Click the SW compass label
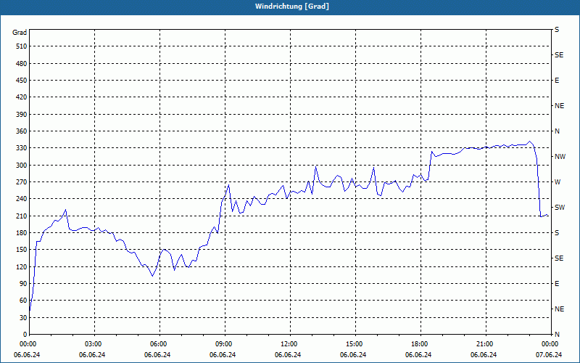Viewport: 580px width, 363px height. 560,208
